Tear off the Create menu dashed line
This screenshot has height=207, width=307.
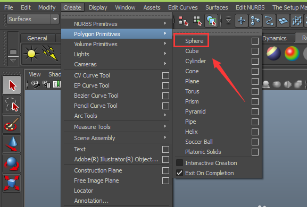click(x=117, y=15)
